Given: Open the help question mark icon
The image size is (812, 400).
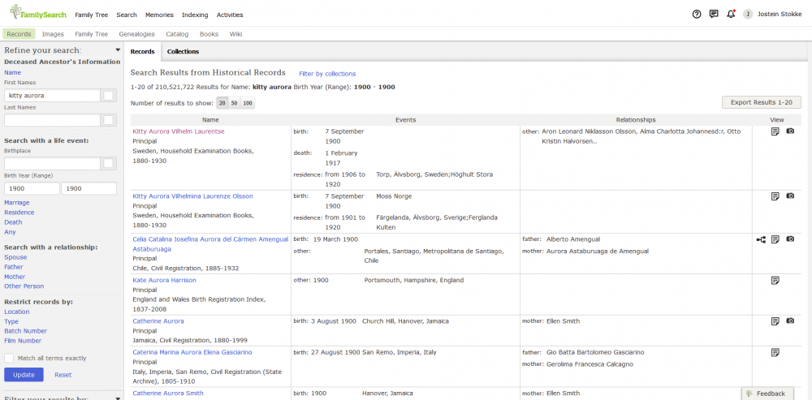Looking at the screenshot, I should click(x=697, y=15).
